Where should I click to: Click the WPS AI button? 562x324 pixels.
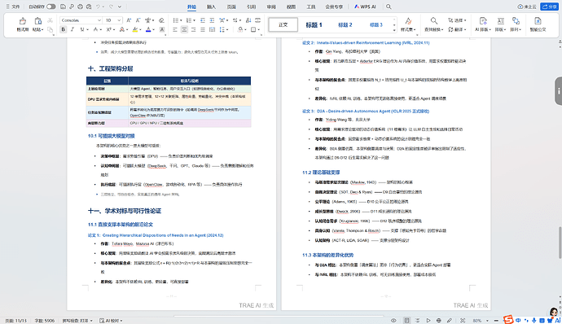click(365, 7)
